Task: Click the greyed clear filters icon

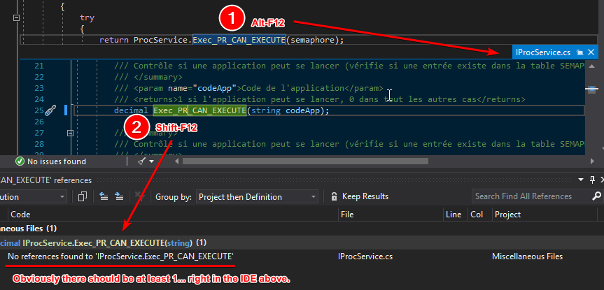Action: (139, 196)
